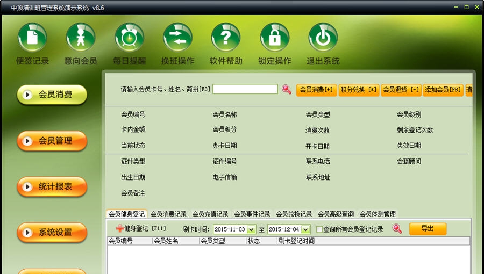This screenshot has width=484, height=274.
Task: Click the magnifier icon beside 导出 button
Action: click(397, 229)
